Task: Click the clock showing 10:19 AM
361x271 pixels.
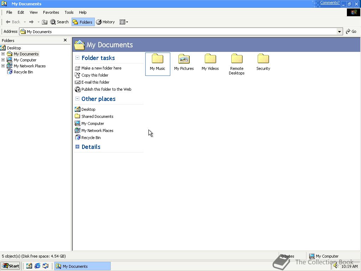Action: [349, 266]
